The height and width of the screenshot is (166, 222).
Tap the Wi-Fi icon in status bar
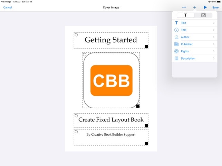point(210,2)
